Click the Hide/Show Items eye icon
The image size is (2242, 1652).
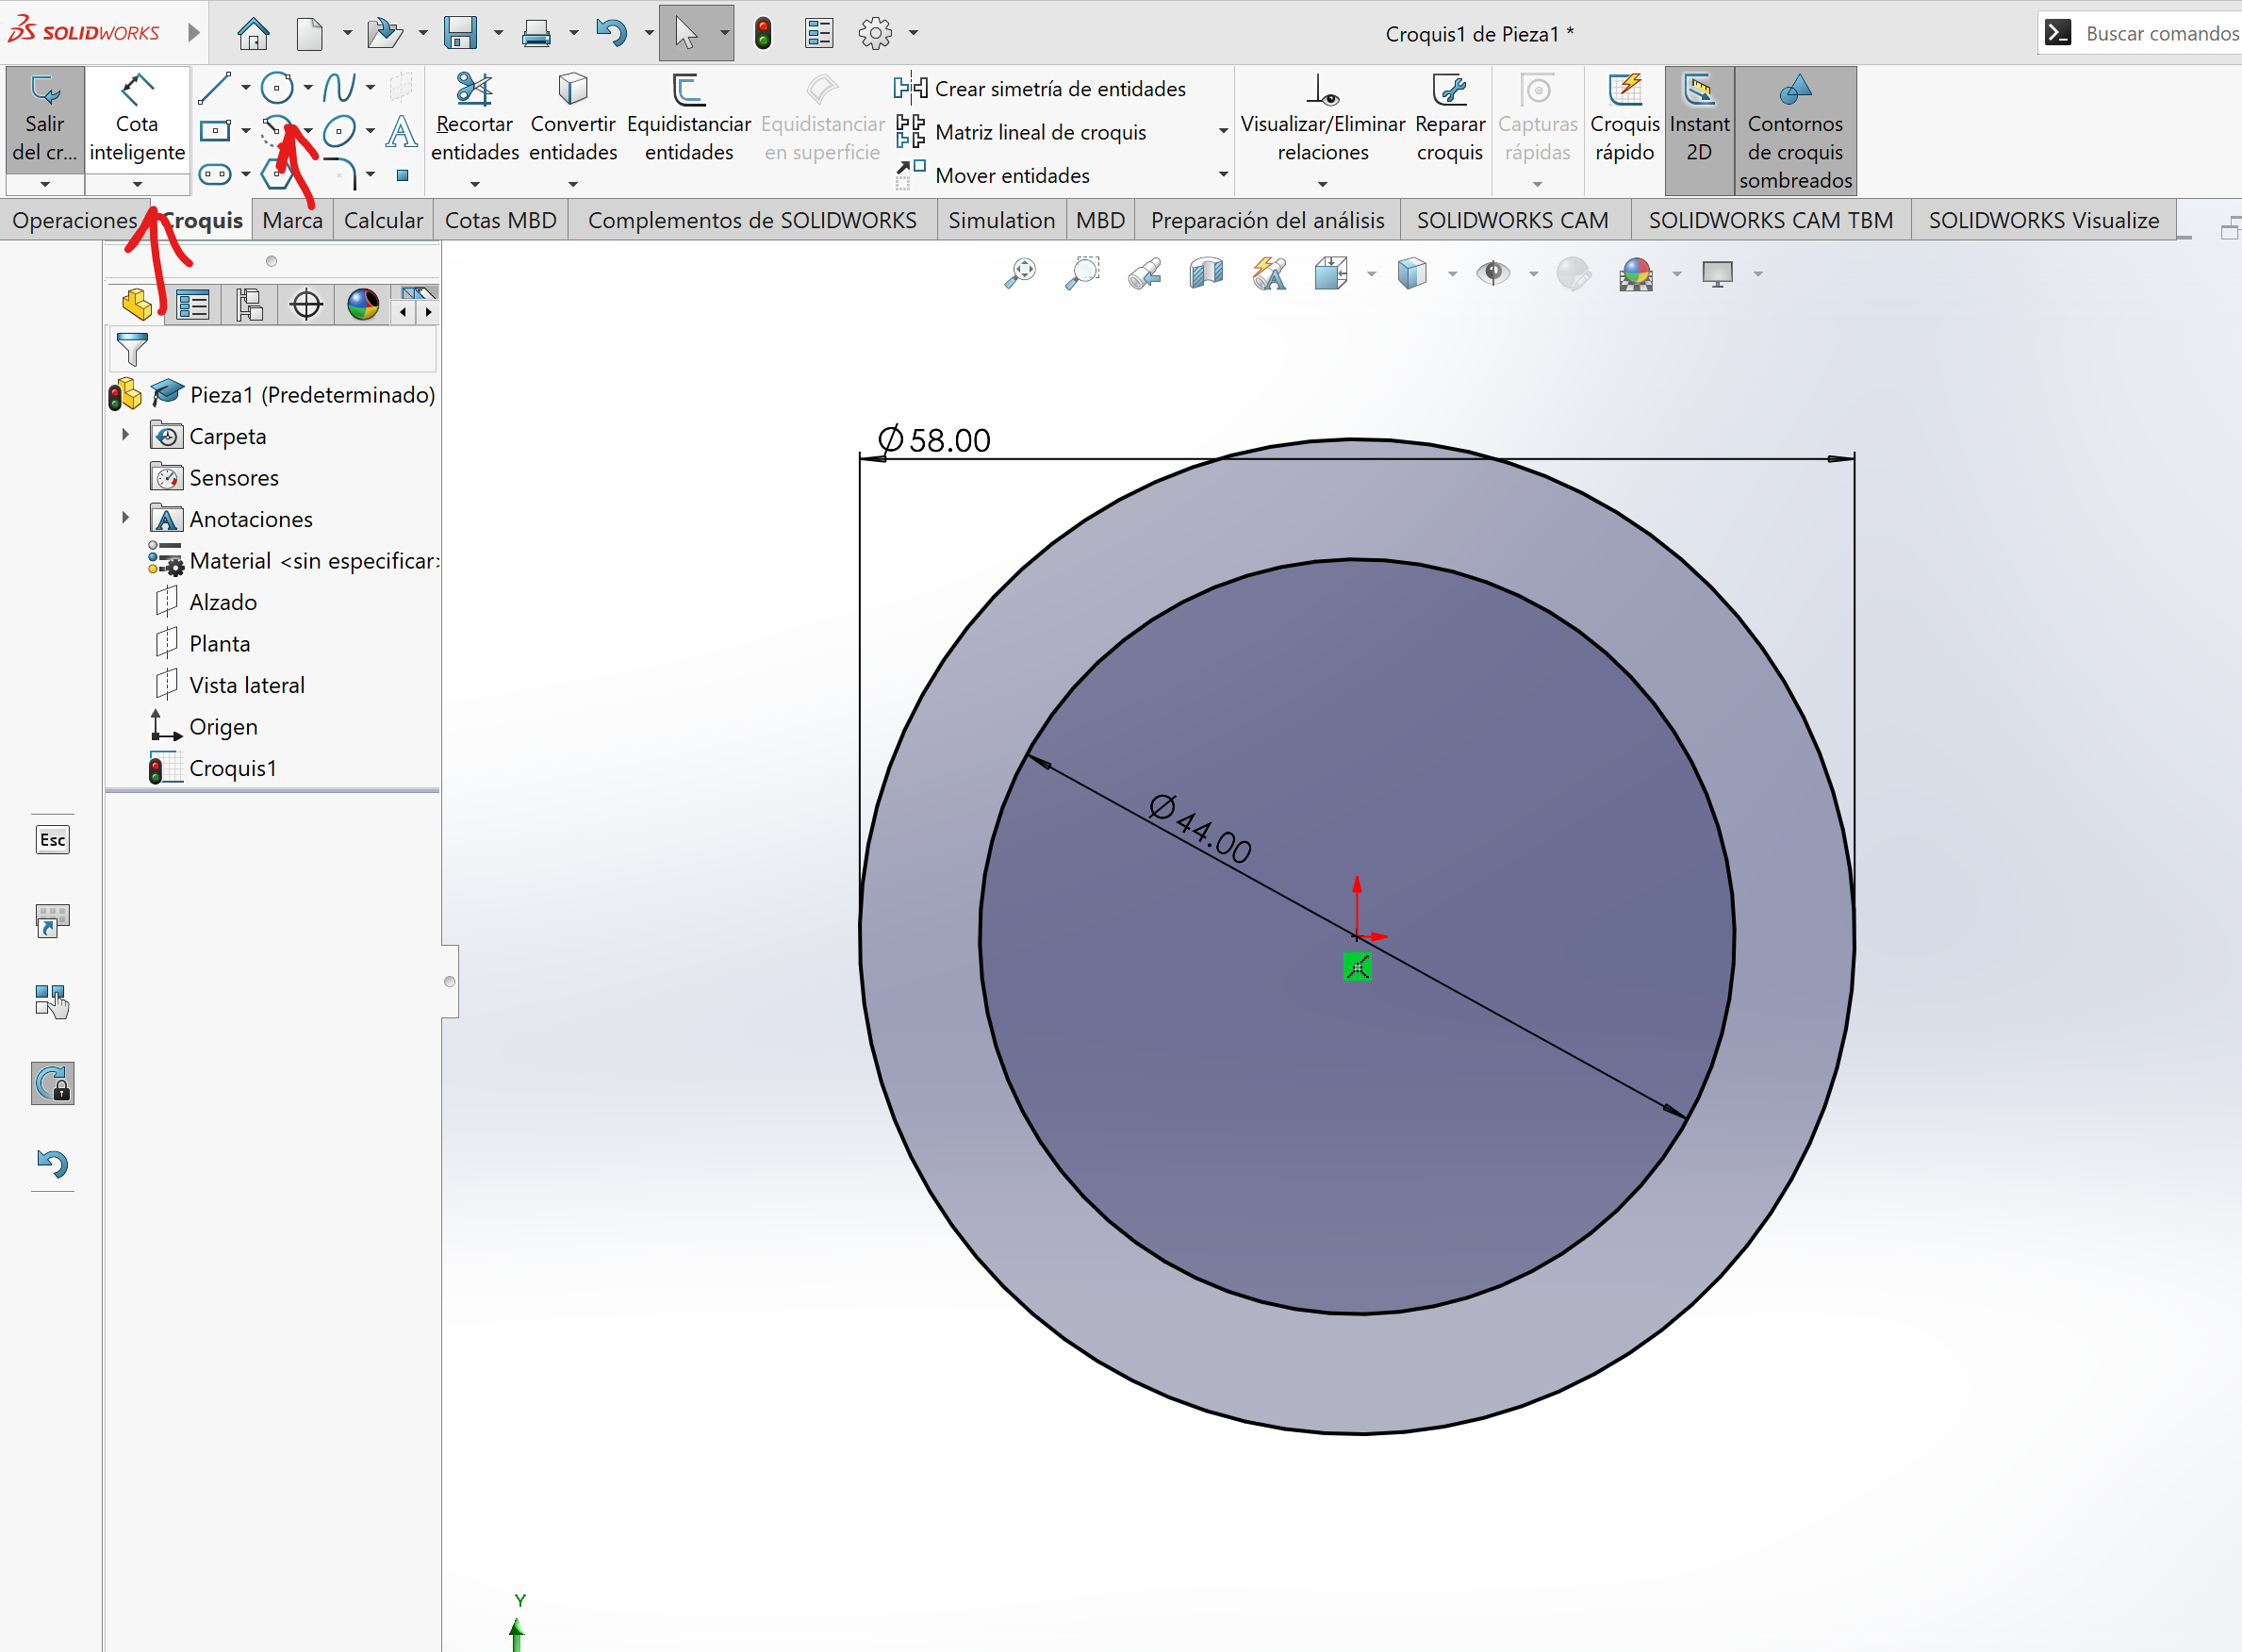[1493, 273]
